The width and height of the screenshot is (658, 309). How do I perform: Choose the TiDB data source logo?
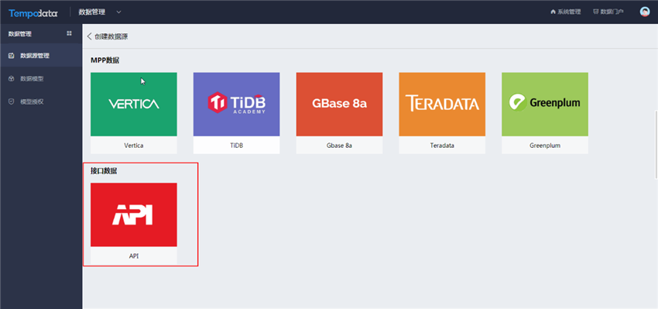236,104
